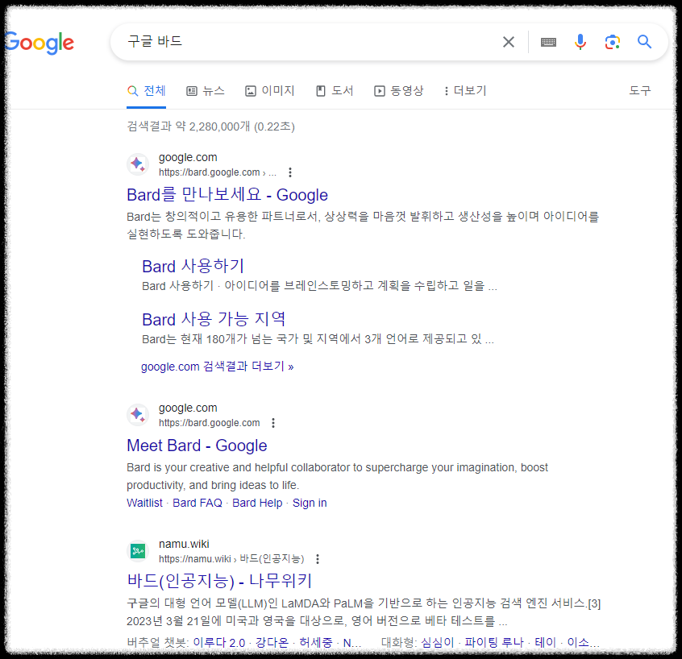Clear the search query with the X icon

[508, 42]
